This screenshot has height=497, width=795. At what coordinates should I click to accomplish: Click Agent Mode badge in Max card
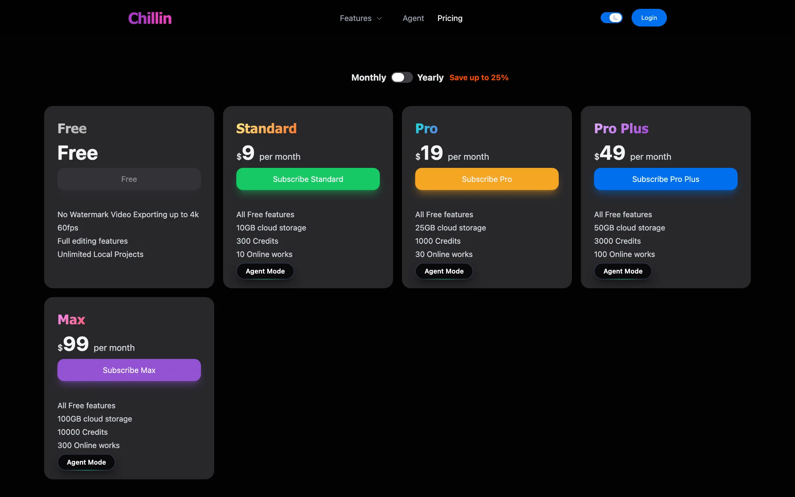tap(86, 462)
